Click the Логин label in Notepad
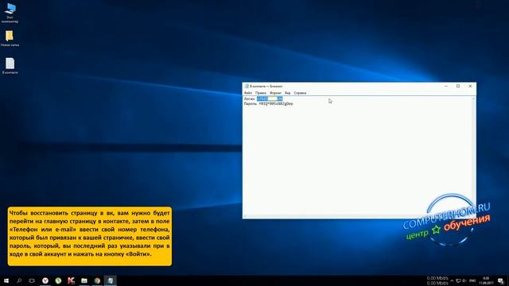The image size is (509, 286). click(249, 99)
